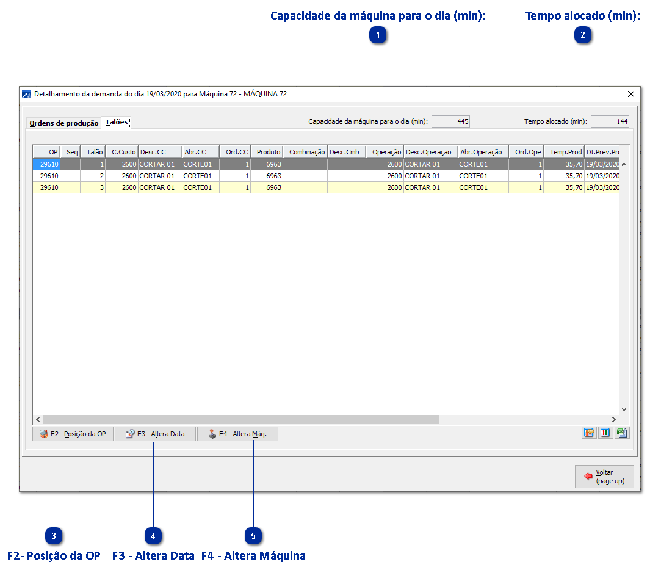Screen dimensions: 650x573
Task: Click Temp.Prod 35,70 in Talão 1 row
Action: 564,164
